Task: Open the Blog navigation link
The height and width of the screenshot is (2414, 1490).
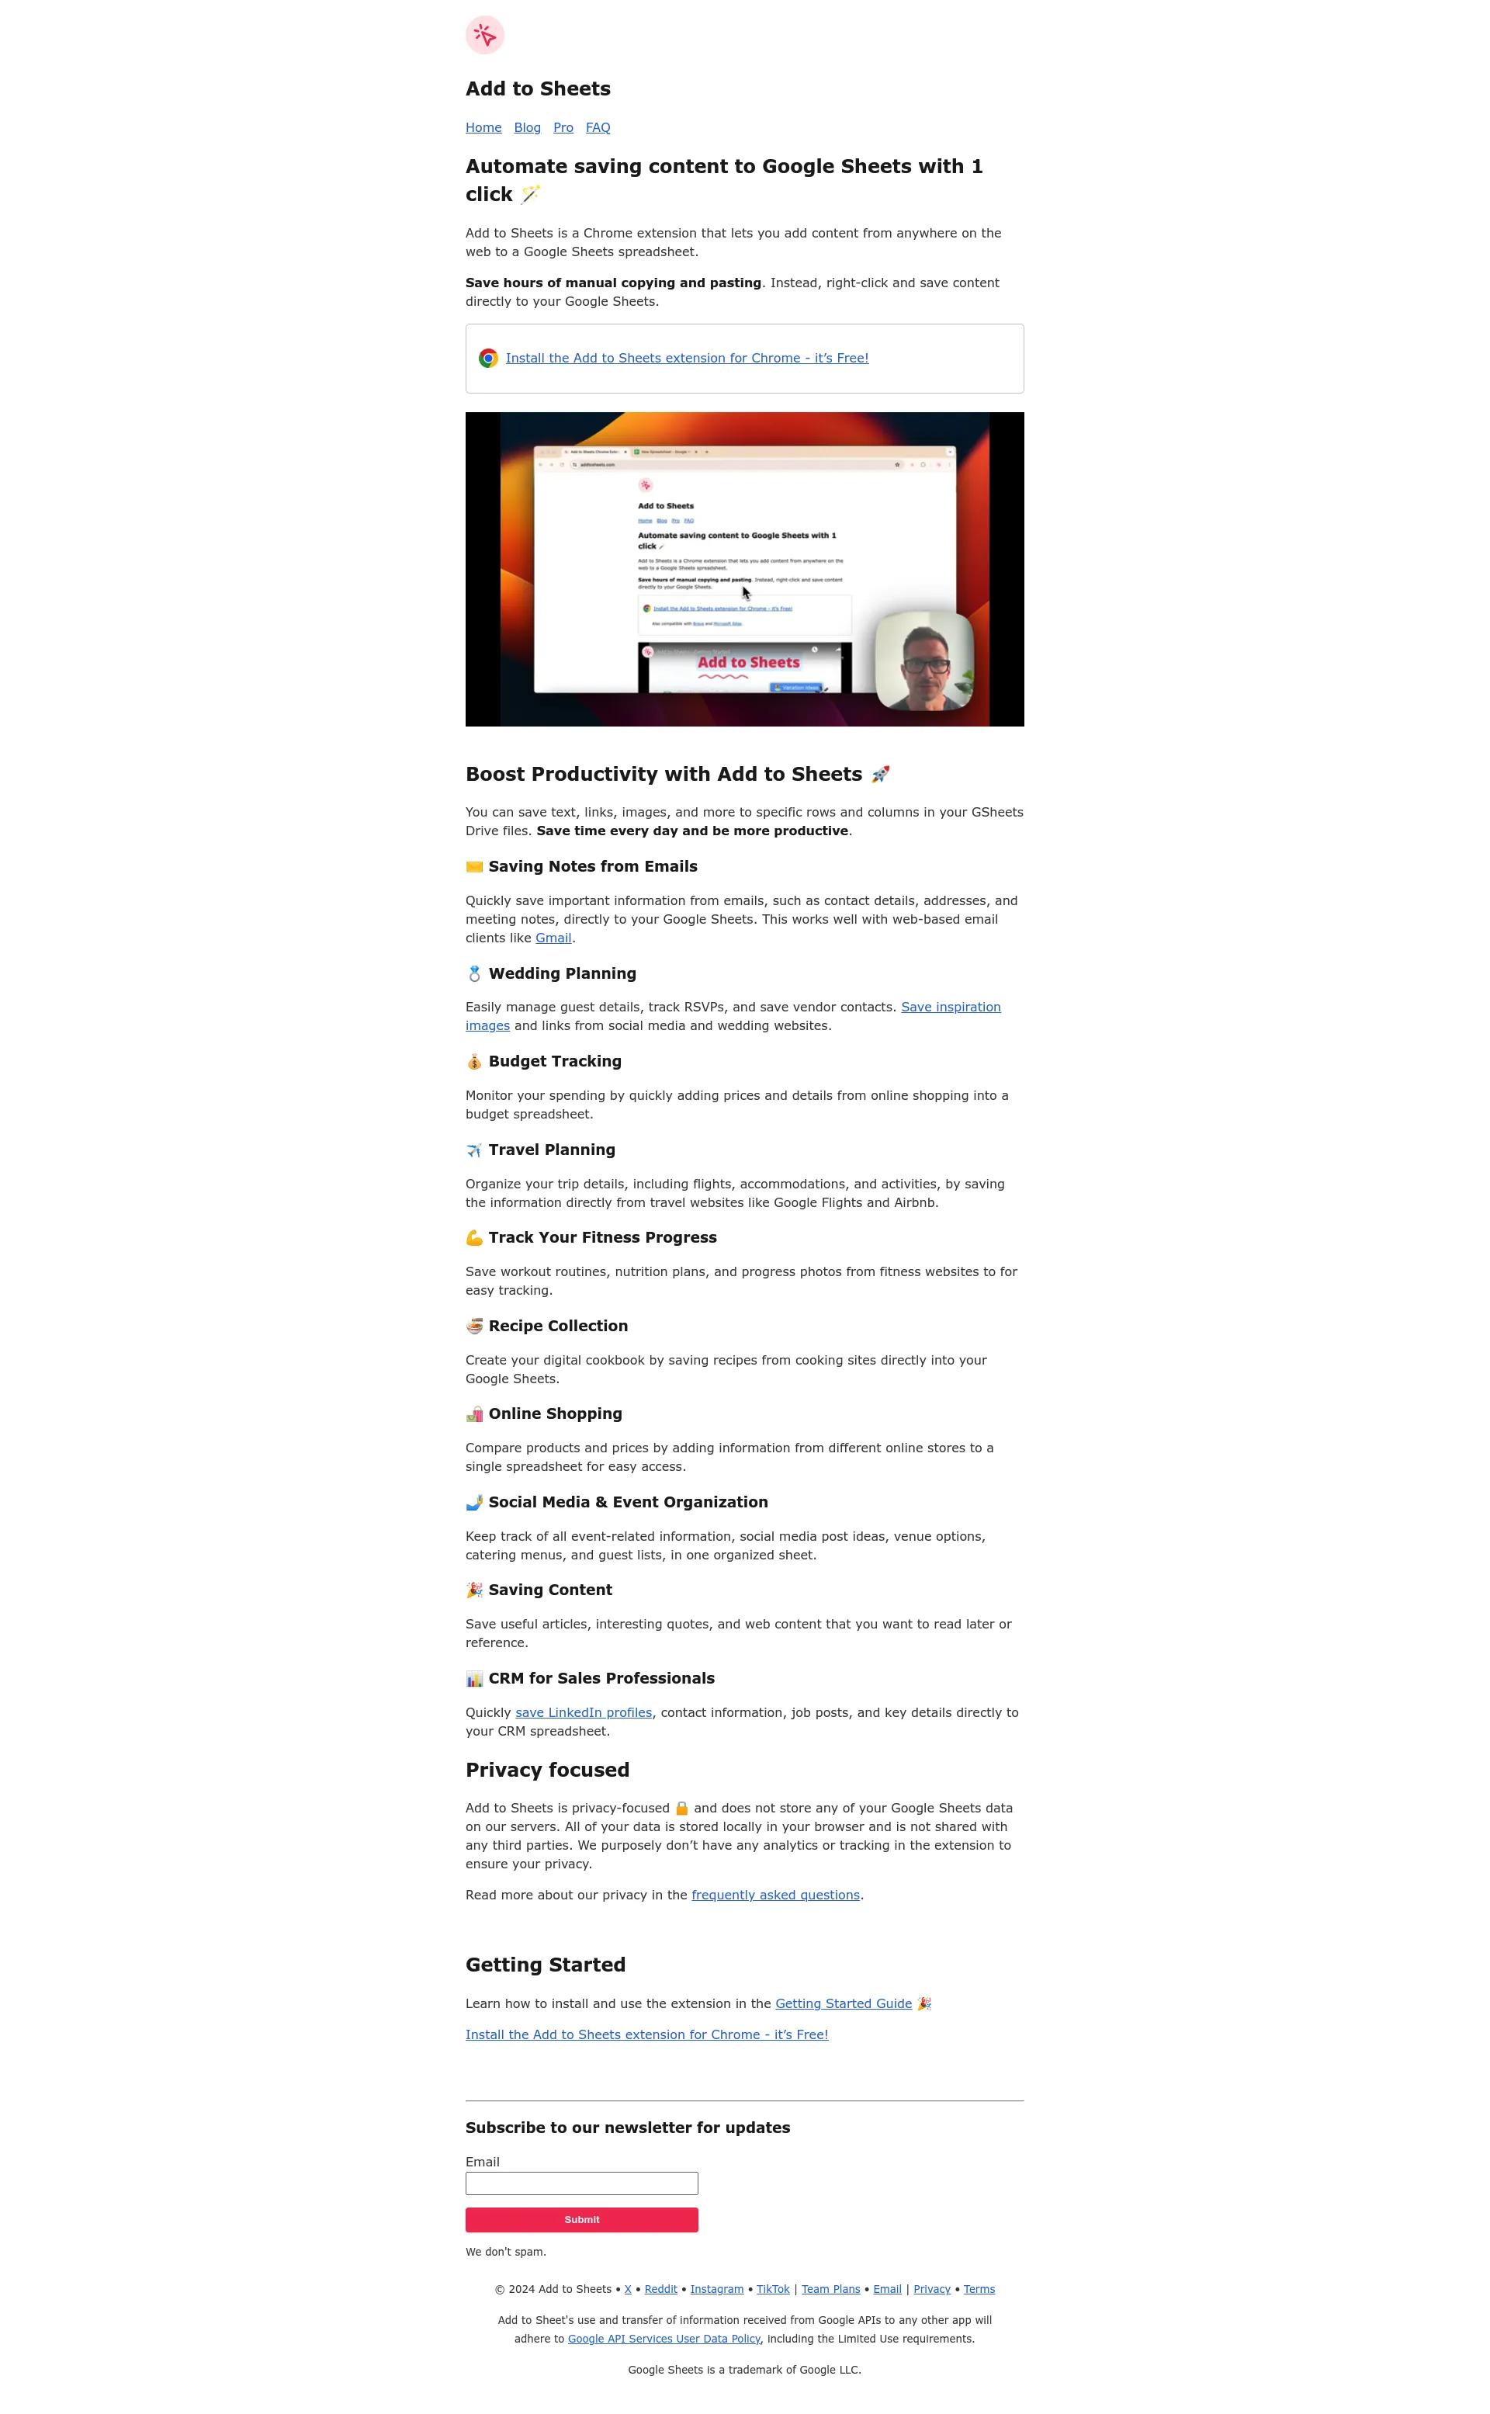Action: tap(526, 126)
